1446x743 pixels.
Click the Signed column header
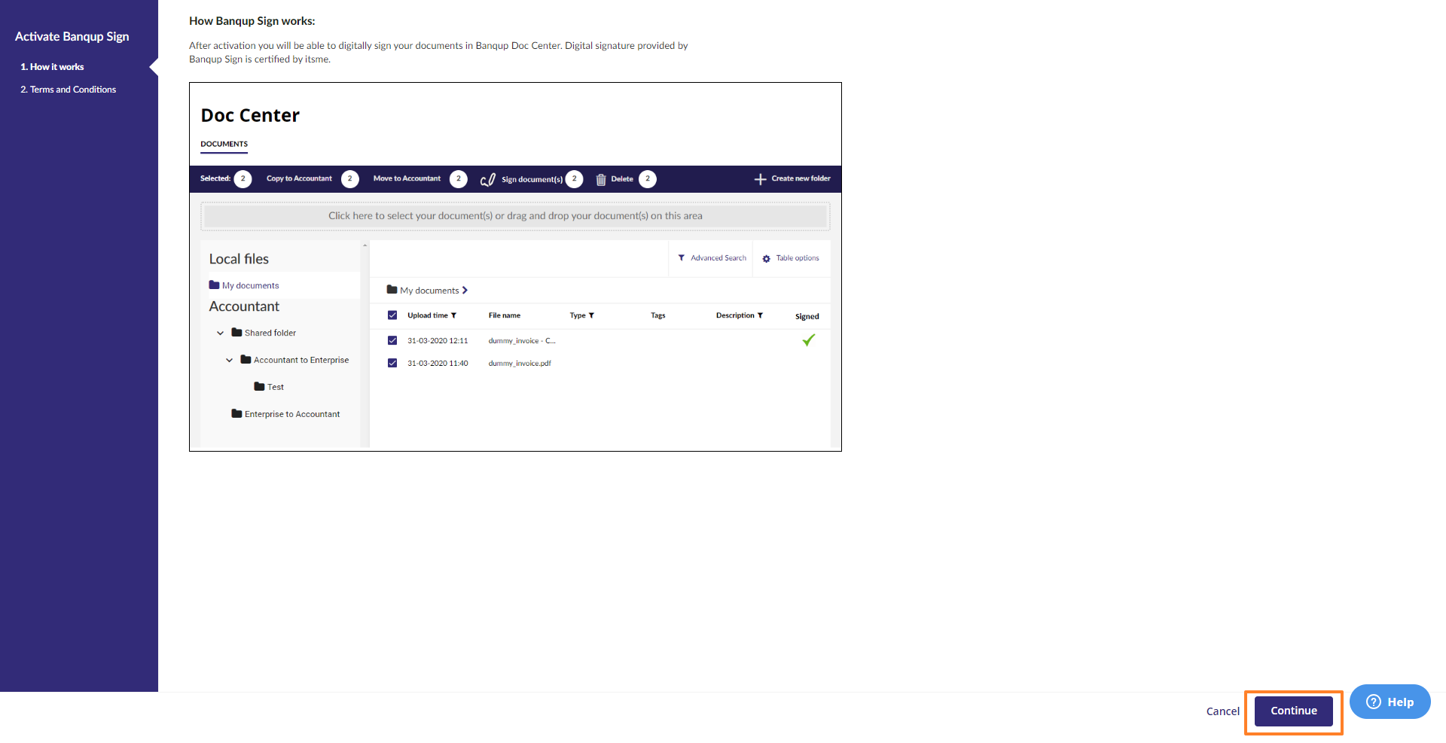807,316
